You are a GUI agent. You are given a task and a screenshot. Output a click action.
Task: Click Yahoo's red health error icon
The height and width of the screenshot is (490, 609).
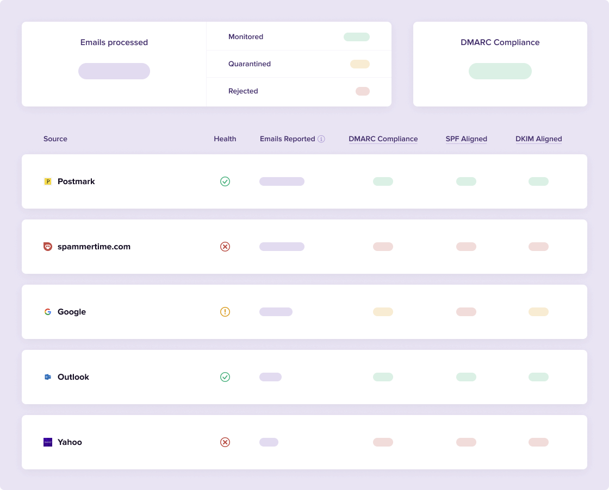[x=225, y=442]
